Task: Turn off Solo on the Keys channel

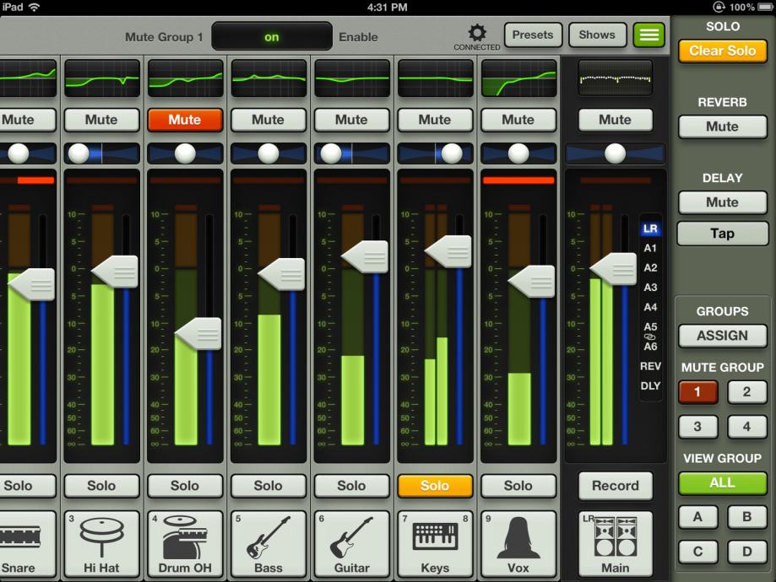Action: (435, 486)
